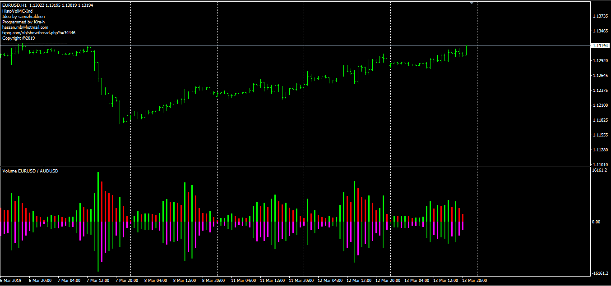Click the 1.11010 level on price axis
The height and width of the screenshot is (286, 611).
[600, 165]
